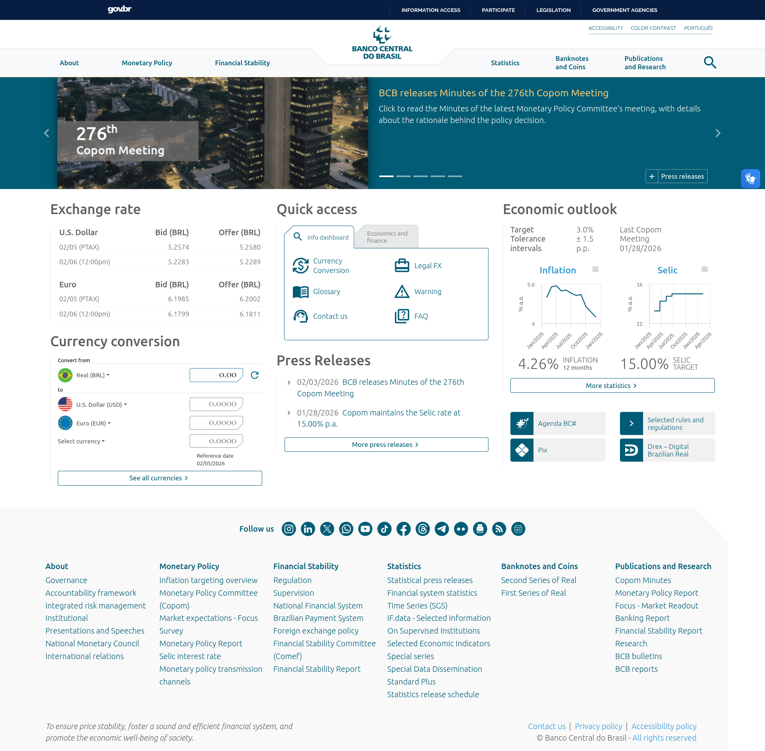Click the RSS feed icon
Viewport: 765px width, 751px height.
pos(499,529)
